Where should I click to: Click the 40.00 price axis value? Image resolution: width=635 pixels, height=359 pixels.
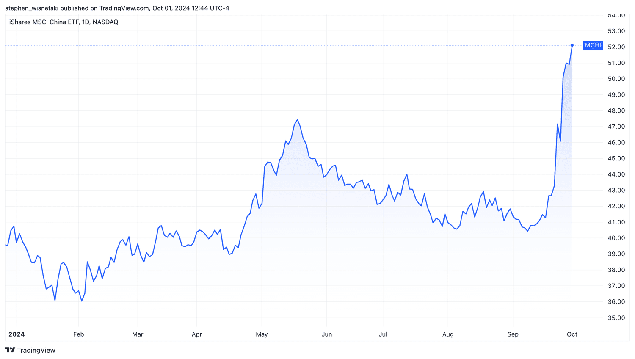tap(616, 238)
